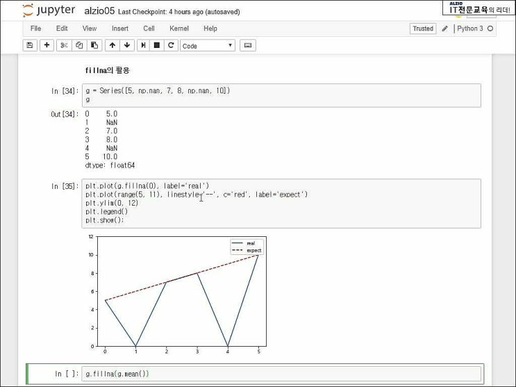Click the pencil edit icon near Trusted

[x=445, y=28]
